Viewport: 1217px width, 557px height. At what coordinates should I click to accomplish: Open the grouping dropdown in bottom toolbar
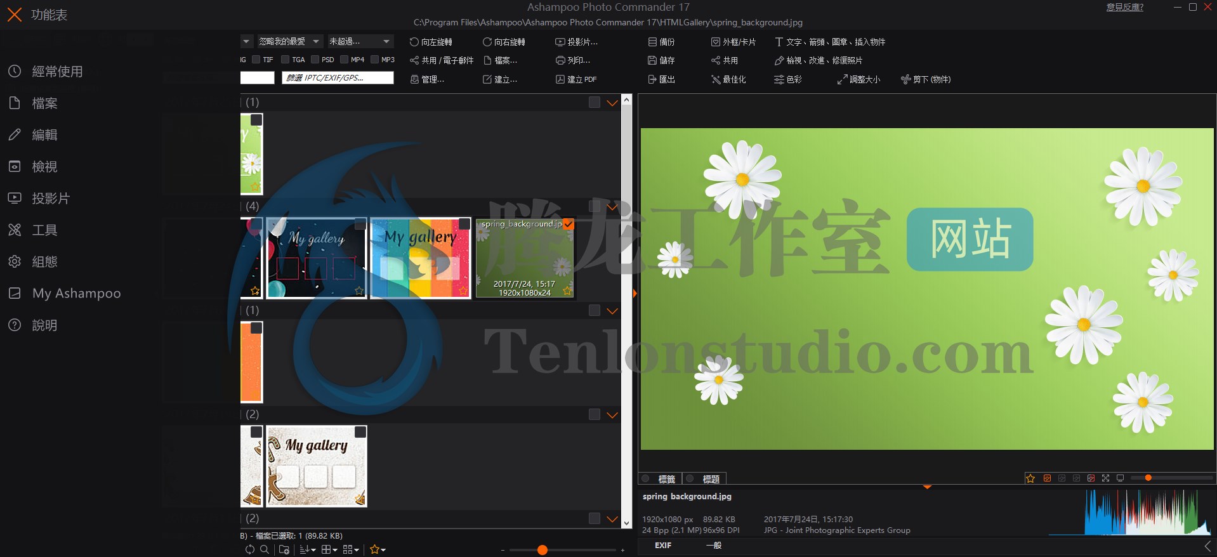tap(351, 549)
